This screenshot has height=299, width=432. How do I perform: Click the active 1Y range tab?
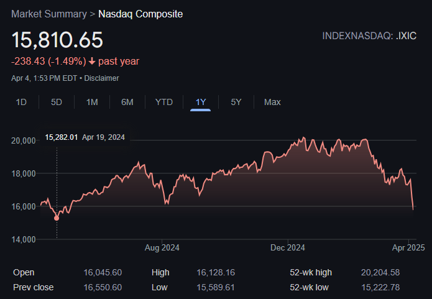[201, 102]
